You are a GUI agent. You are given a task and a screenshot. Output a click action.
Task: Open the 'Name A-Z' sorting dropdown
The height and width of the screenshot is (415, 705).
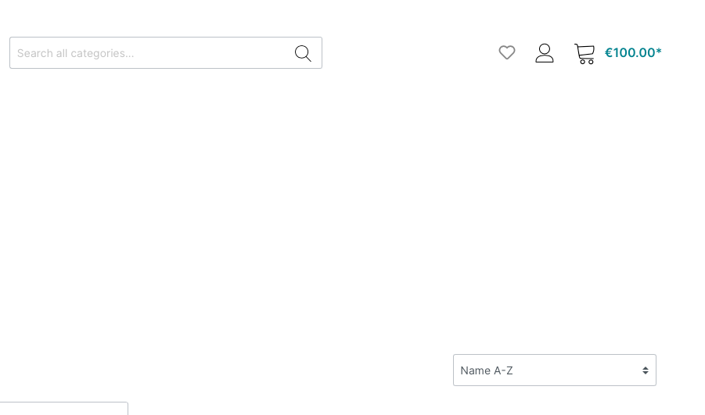tap(555, 370)
